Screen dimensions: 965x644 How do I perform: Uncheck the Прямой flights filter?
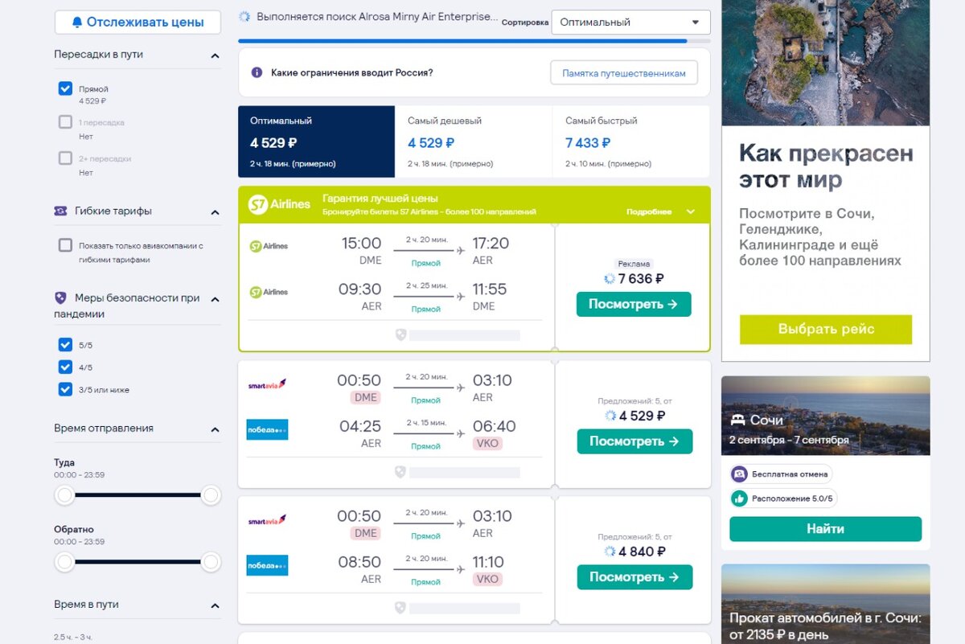(64, 88)
